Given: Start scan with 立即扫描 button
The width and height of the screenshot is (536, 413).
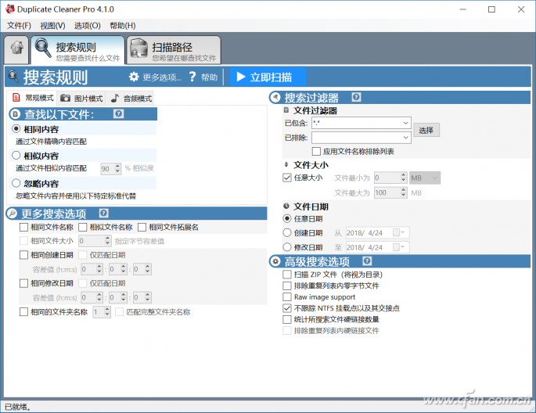Looking at the screenshot, I should [x=268, y=77].
